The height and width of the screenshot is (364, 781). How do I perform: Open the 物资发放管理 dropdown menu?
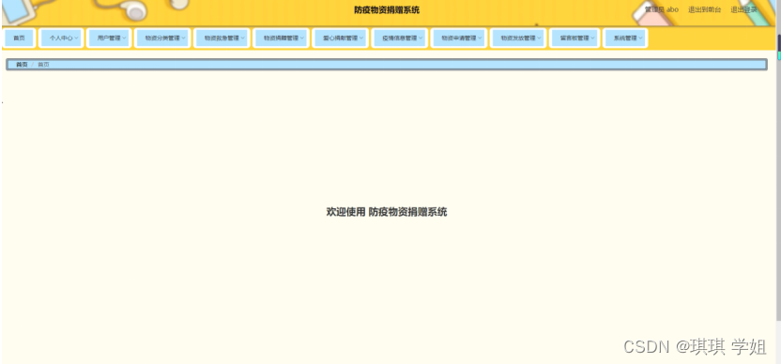pos(518,38)
